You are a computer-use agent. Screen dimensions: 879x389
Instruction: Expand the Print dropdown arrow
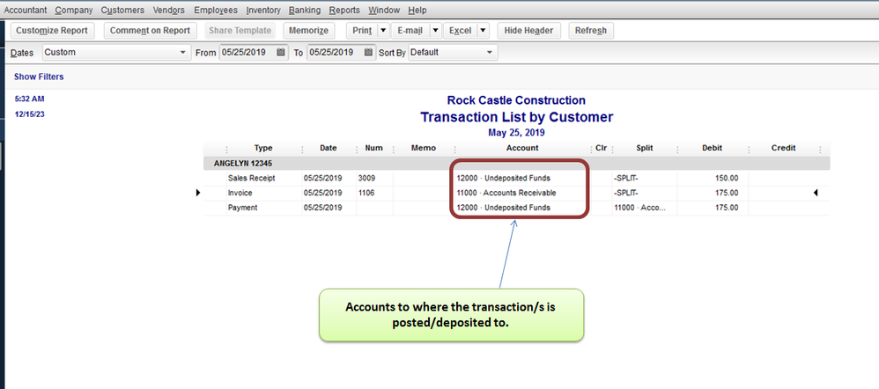[x=383, y=30]
